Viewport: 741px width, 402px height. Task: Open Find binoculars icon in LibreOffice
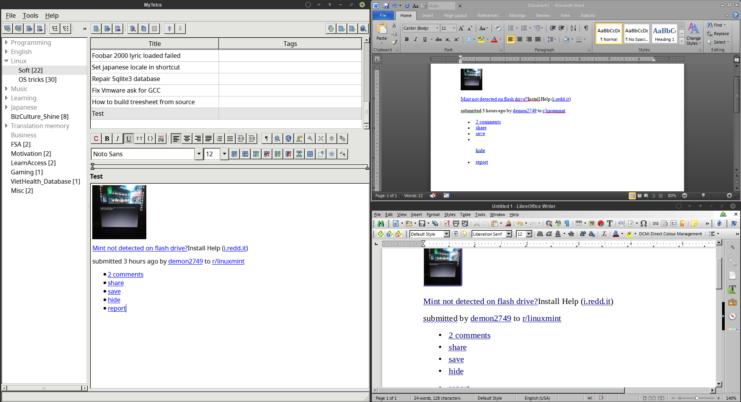[380, 223]
